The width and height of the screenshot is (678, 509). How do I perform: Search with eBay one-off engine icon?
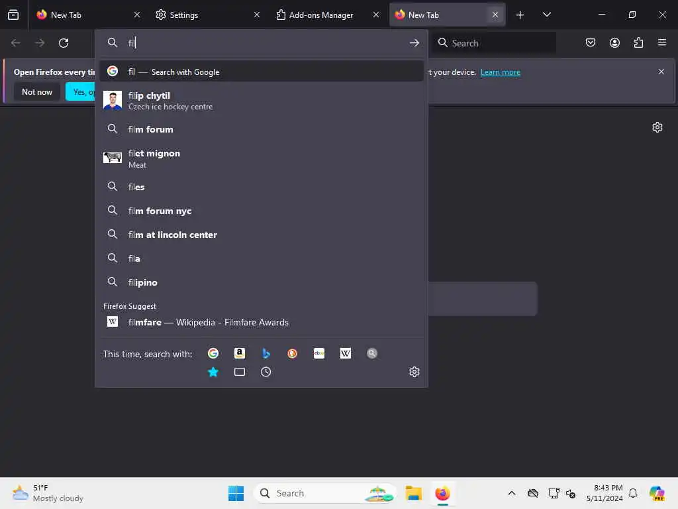319,353
